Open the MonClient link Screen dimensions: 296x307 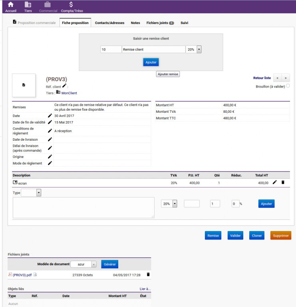click(69, 93)
